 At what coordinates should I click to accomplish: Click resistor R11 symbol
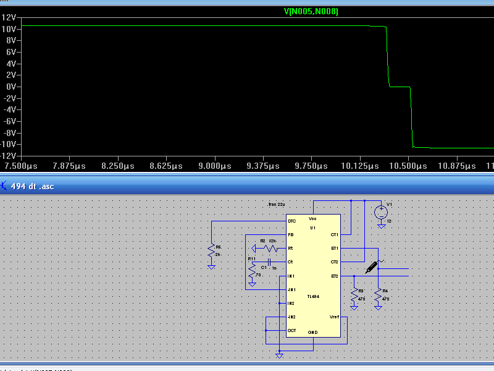(252, 271)
